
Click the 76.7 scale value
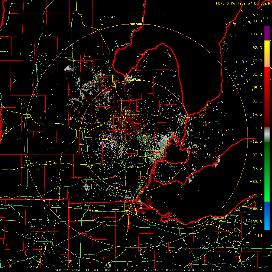pyautogui.click(x=257, y=61)
